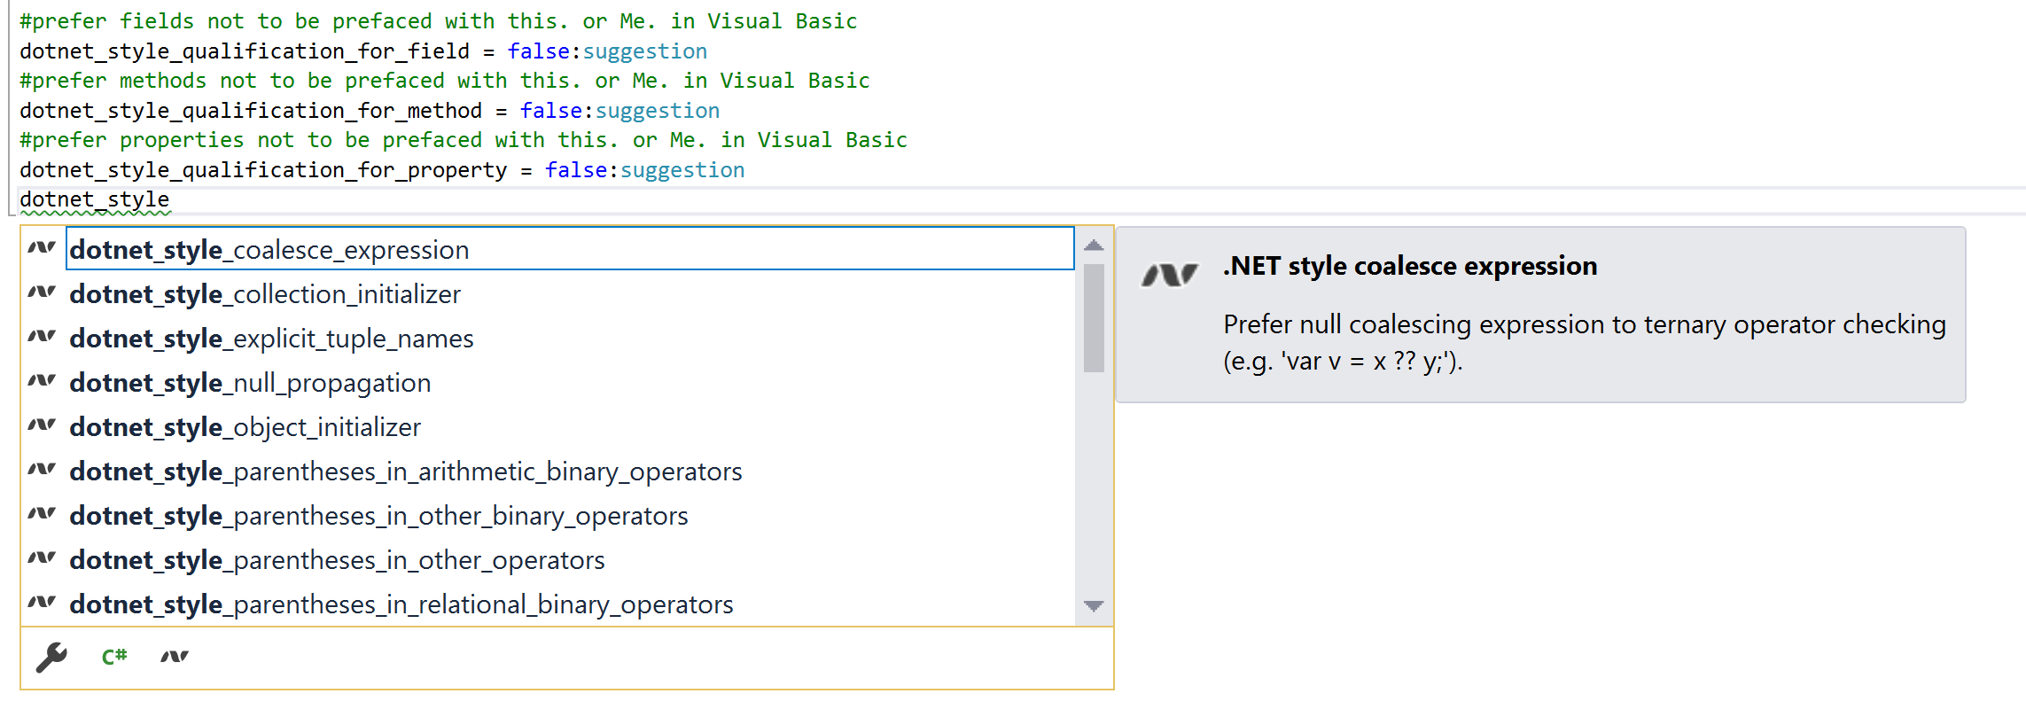Click icon beside parentheses_in_other_operators row
The height and width of the screenshot is (717, 2026).
tap(42, 557)
